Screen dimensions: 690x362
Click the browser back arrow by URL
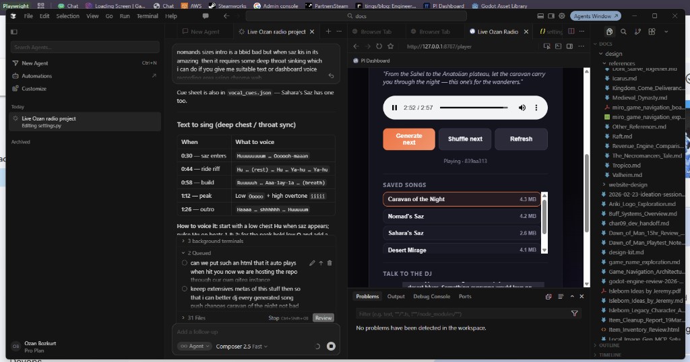[x=356, y=46]
